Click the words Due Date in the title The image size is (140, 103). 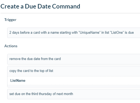click(x=38, y=6)
